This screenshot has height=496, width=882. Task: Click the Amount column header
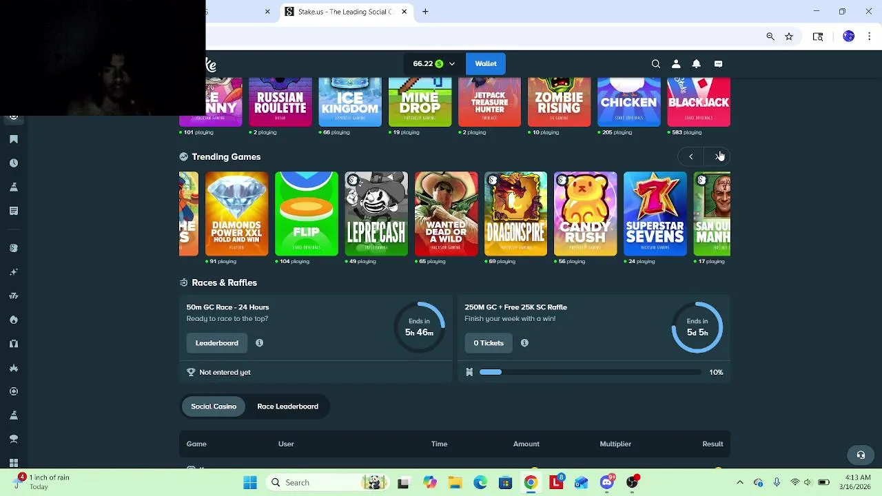tap(526, 444)
